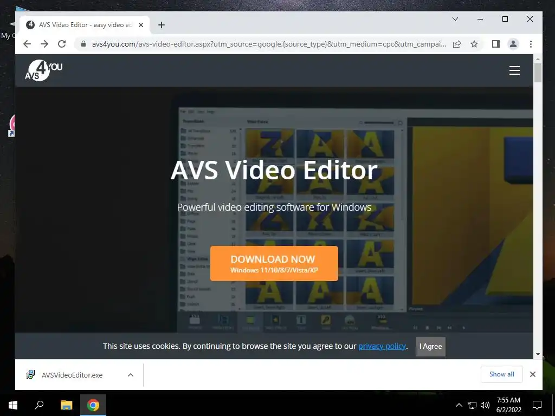Accept cookies with I Agree
Image resolution: width=555 pixels, height=416 pixels.
click(x=431, y=346)
